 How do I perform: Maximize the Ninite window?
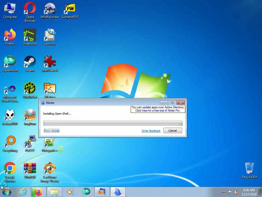coord(172,103)
